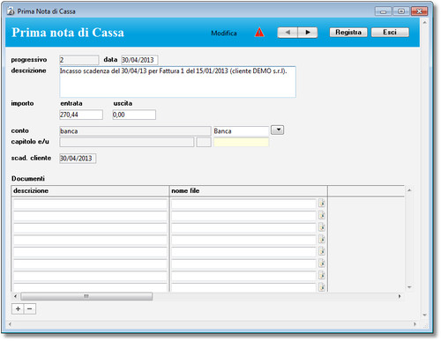
Task: Click the capitolo e/u long field
Action: click(127, 142)
